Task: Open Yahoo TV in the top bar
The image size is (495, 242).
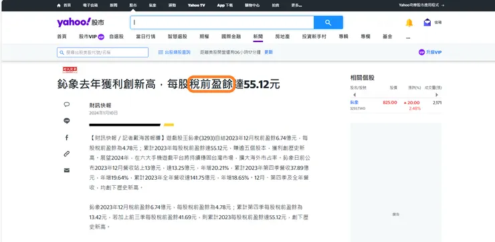Action: point(197,5)
